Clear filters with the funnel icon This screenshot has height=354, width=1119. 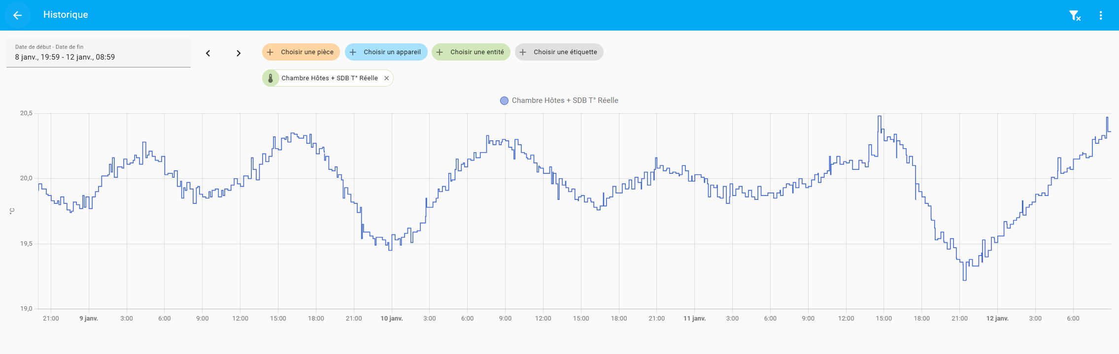tap(1075, 16)
